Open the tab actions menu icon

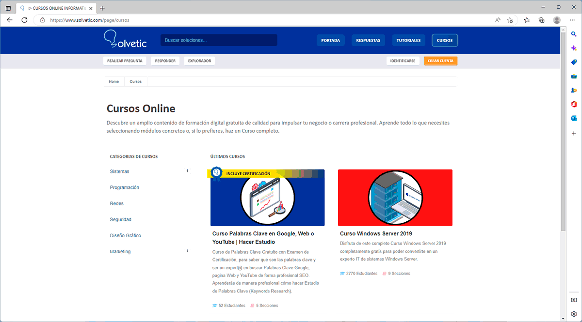(x=8, y=8)
